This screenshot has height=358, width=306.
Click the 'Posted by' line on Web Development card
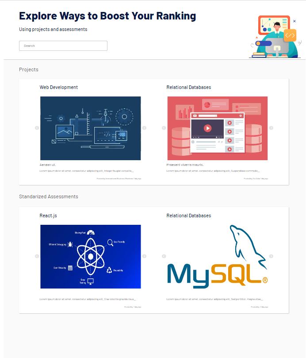[119, 178]
